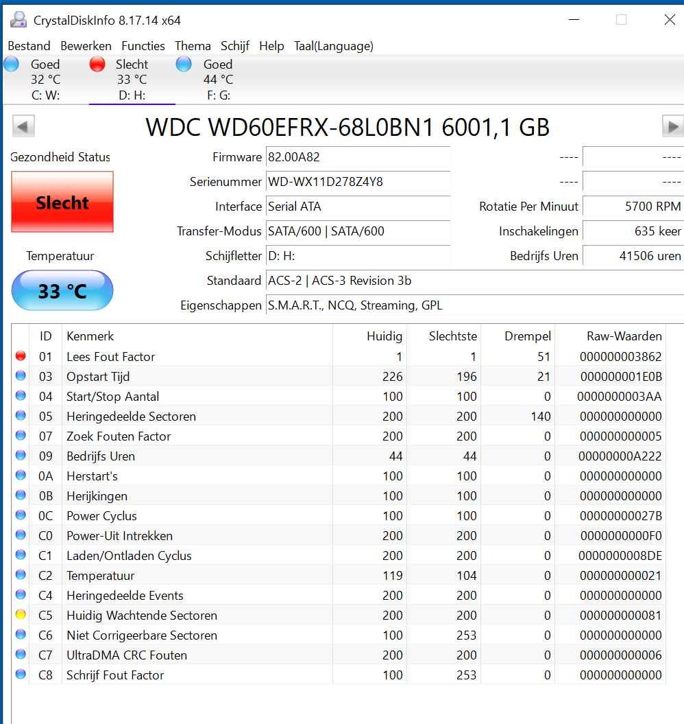Select the Opstart Tijd text
This screenshot has width=684, height=724.
98,377
